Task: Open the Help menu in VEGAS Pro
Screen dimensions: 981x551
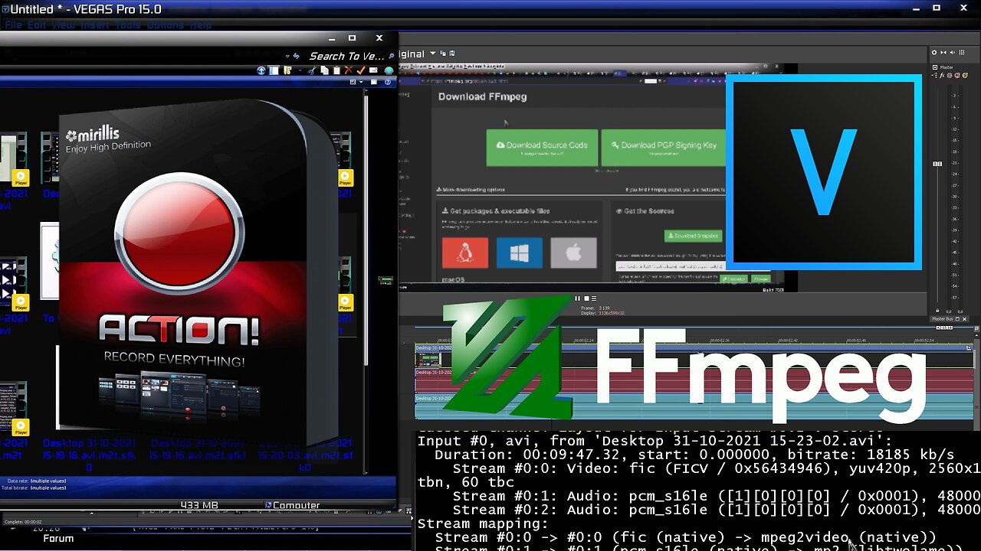Action: point(201,25)
